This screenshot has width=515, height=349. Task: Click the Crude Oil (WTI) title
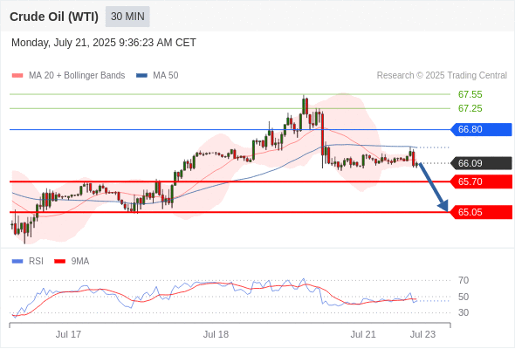pyautogui.click(x=54, y=17)
